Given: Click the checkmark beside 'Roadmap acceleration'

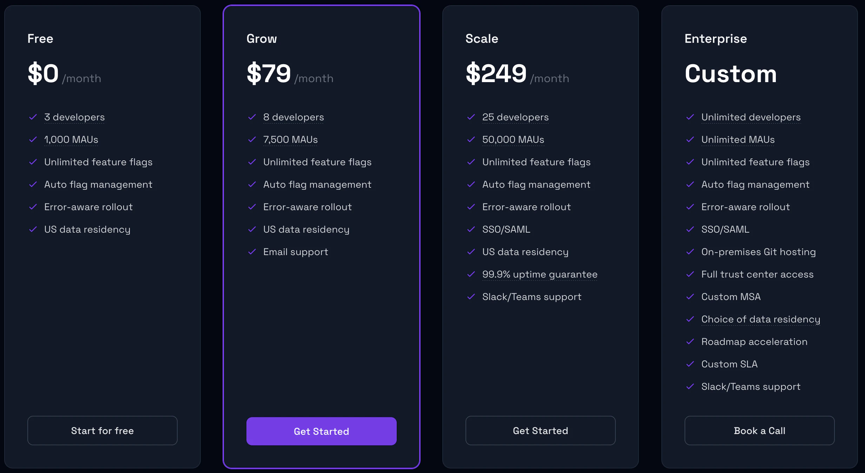Looking at the screenshot, I should coord(690,341).
